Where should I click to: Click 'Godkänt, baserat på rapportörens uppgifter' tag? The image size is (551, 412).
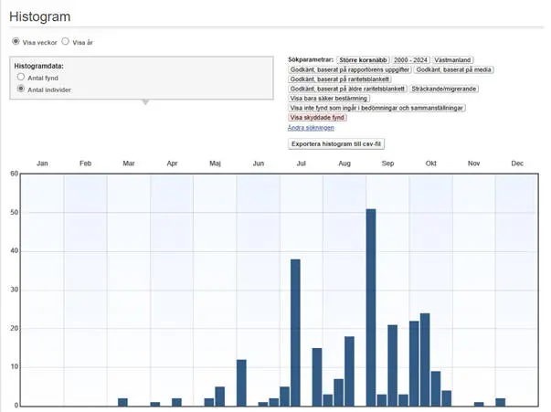click(349, 69)
